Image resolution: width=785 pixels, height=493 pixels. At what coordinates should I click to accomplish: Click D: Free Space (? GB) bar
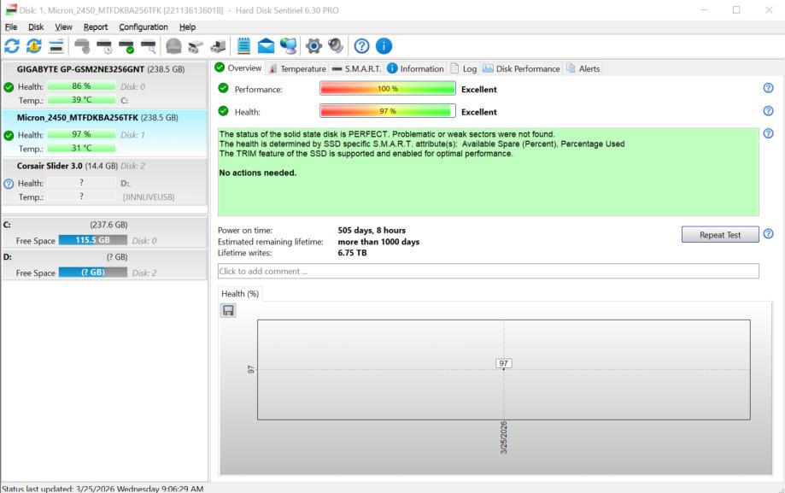[x=92, y=272]
